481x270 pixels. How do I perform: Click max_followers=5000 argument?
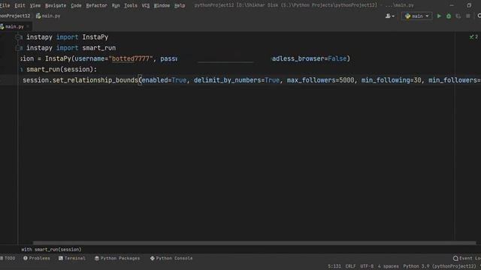point(320,80)
